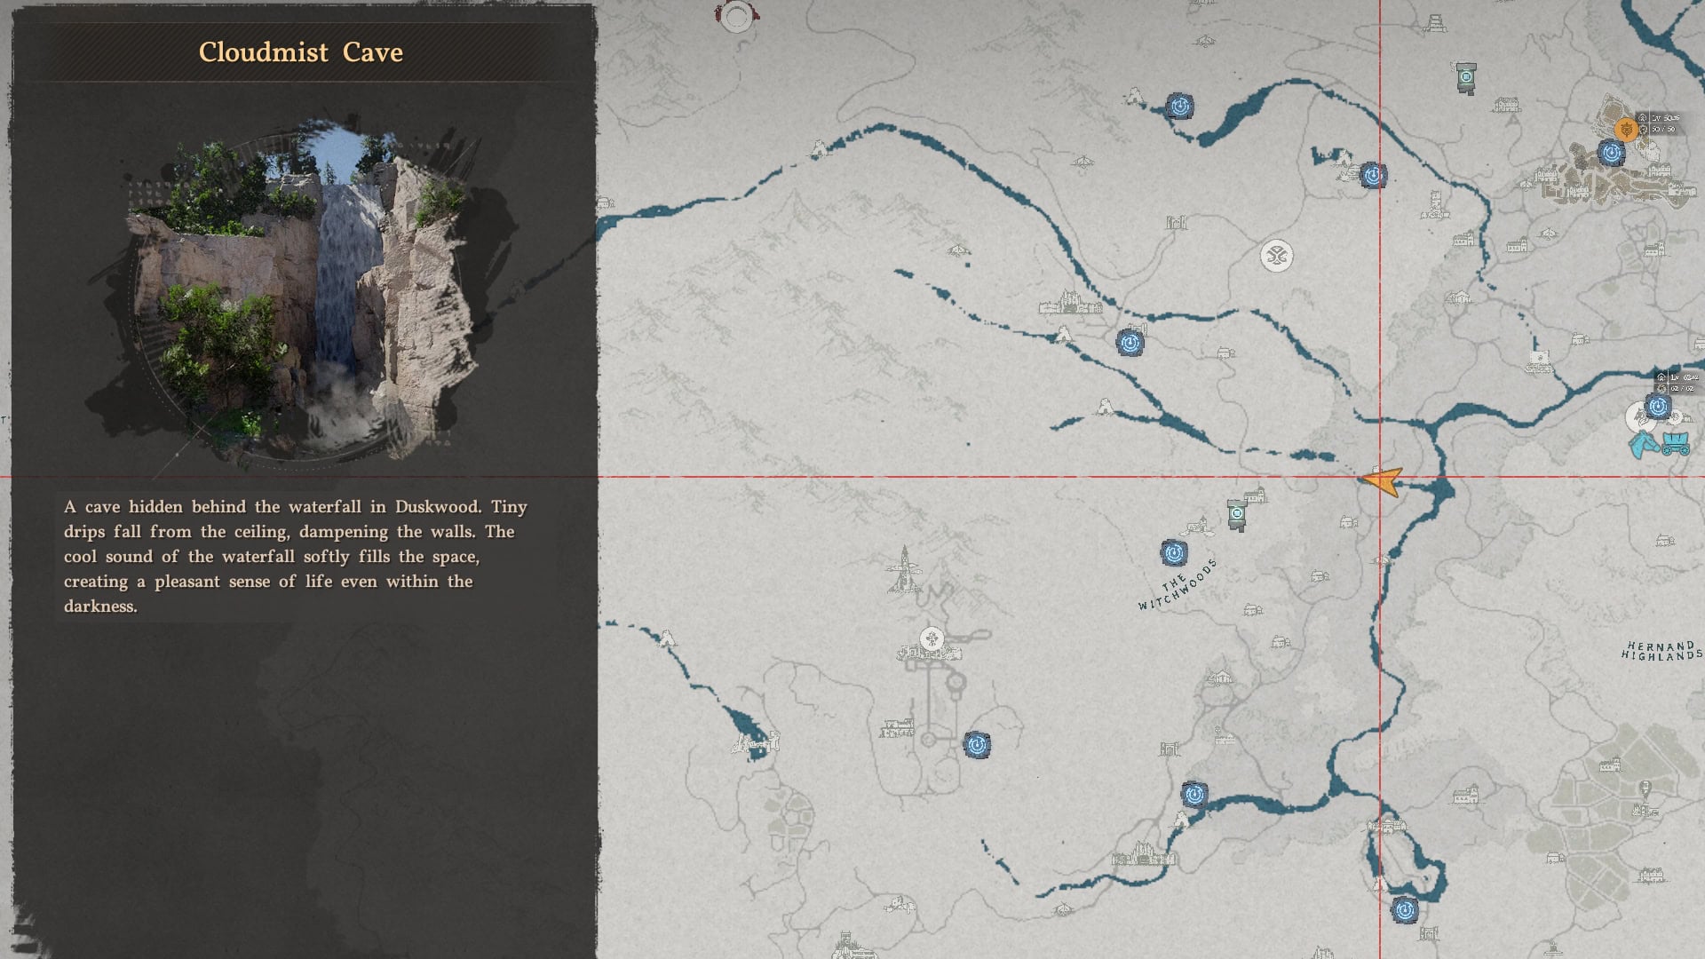Click the wagon icon beside the horse icon
Image resolution: width=1705 pixels, height=959 pixels.
pos(1676,444)
